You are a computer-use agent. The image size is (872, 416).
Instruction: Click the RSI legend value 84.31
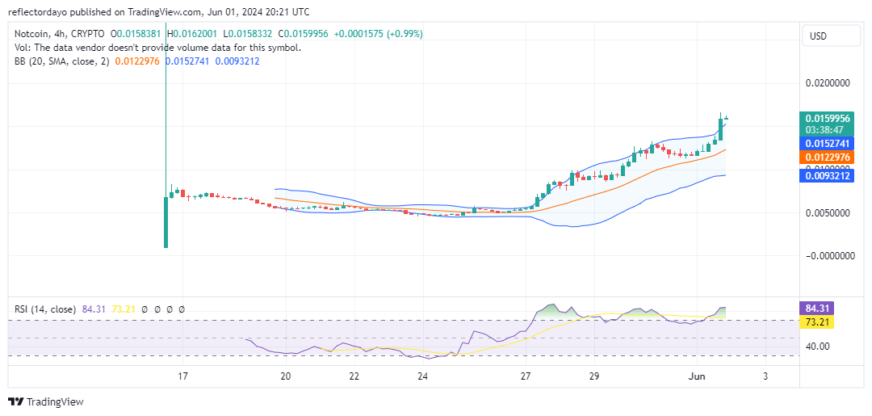click(x=92, y=309)
